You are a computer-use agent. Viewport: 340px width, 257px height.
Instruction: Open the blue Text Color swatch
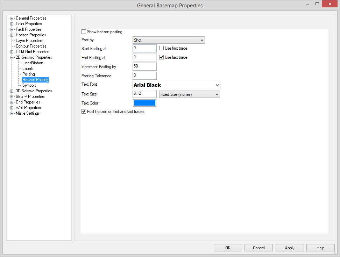pyautogui.click(x=144, y=103)
